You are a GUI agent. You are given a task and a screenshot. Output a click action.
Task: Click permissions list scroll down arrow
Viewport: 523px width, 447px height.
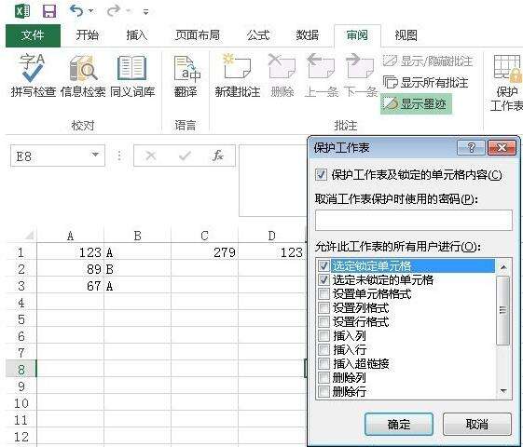click(x=503, y=390)
